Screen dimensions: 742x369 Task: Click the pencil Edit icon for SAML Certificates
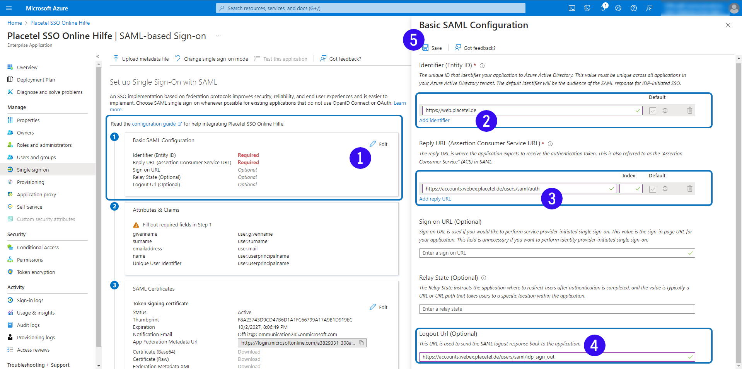[373, 307]
